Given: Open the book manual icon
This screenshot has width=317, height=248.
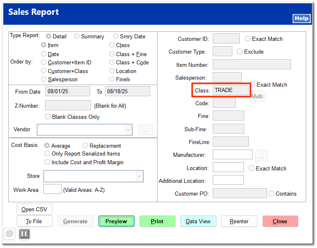Looking at the screenshot, I should (x=24, y=234).
